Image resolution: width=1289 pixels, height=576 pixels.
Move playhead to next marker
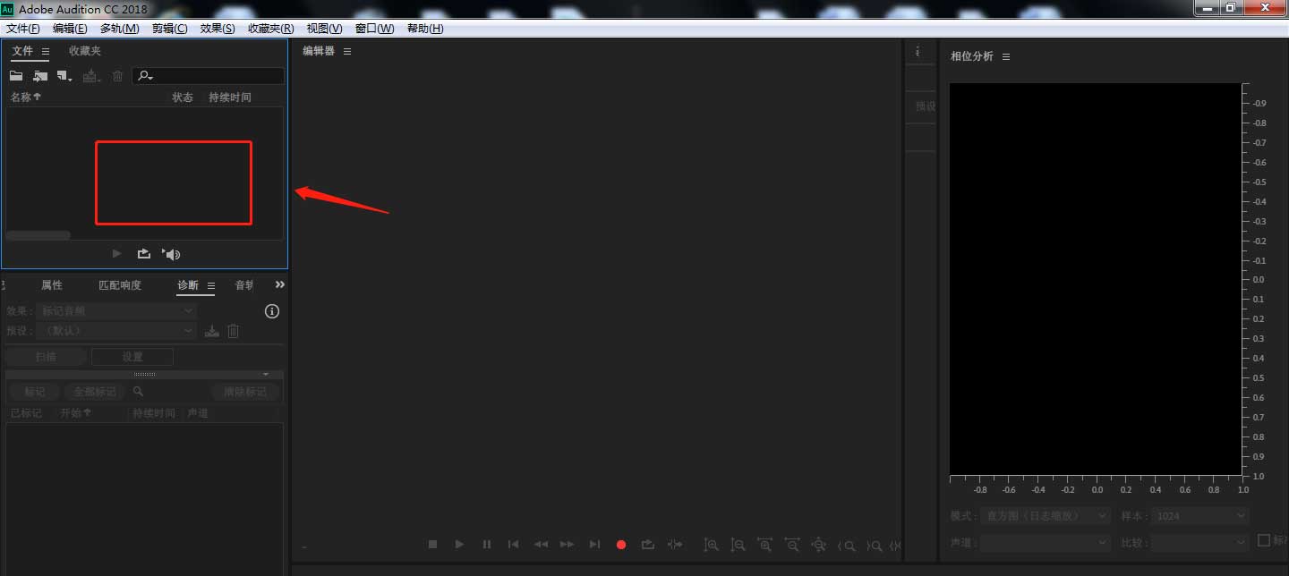594,544
